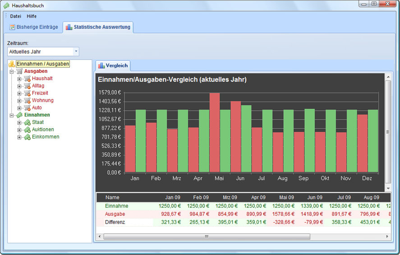Switch to Bisherige Einträge tab

(x=34, y=27)
